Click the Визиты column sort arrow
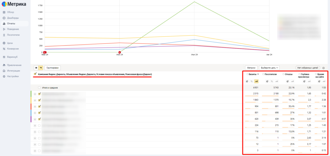Screen dimensions: 330x156 click(258, 74)
